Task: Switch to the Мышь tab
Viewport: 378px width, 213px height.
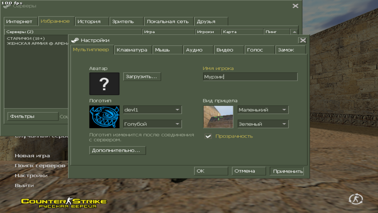Action: pos(168,50)
